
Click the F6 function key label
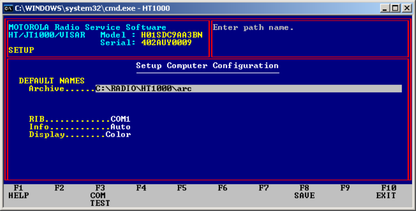(x=223, y=188)
